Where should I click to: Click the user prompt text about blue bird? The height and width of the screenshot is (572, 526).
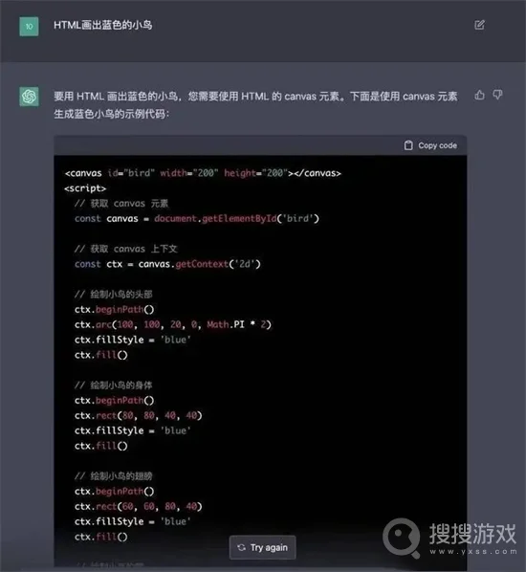tap(103, 25)
